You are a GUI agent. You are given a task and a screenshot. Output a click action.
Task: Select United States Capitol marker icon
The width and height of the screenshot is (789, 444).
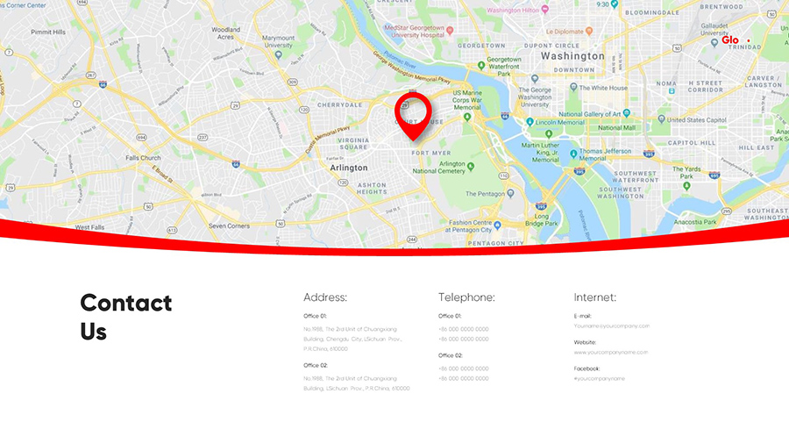pos(662,120)
